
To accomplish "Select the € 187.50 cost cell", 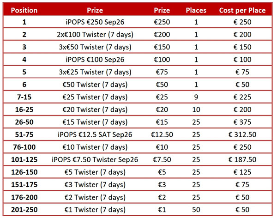I will tap(242, 159).
